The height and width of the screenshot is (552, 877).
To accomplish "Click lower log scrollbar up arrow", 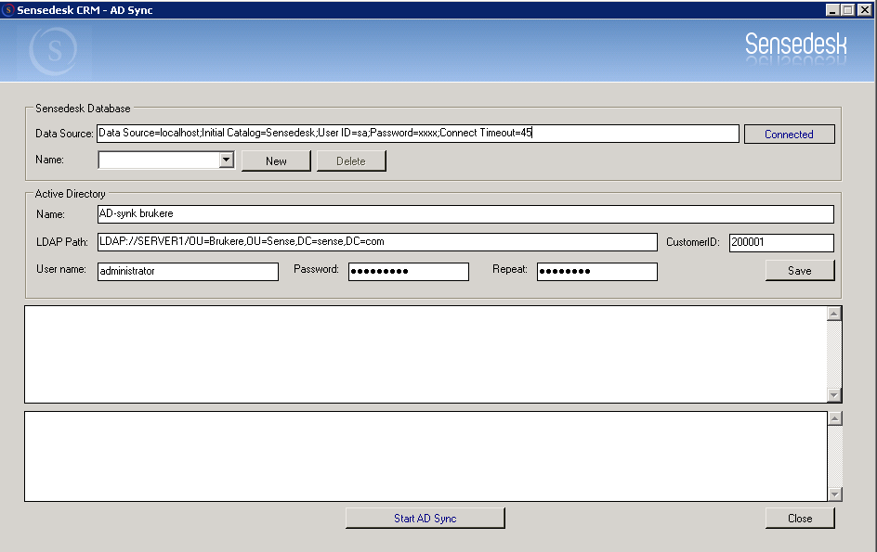I will (x=835, y=418).
